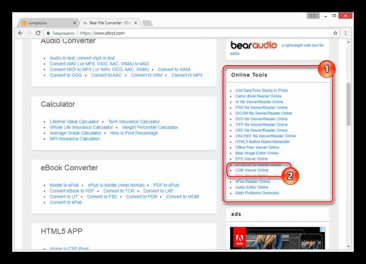
Task: Open Convert to OGG link
Action: click(x=66, y=75)
